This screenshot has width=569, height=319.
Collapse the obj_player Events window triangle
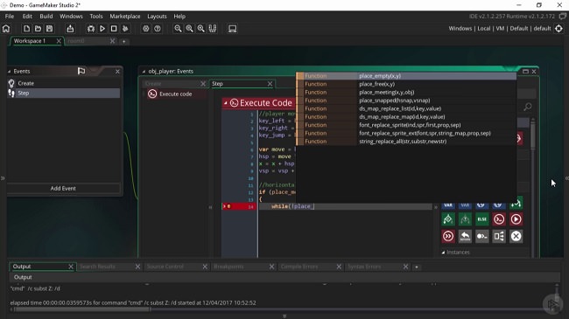(144, 72)
